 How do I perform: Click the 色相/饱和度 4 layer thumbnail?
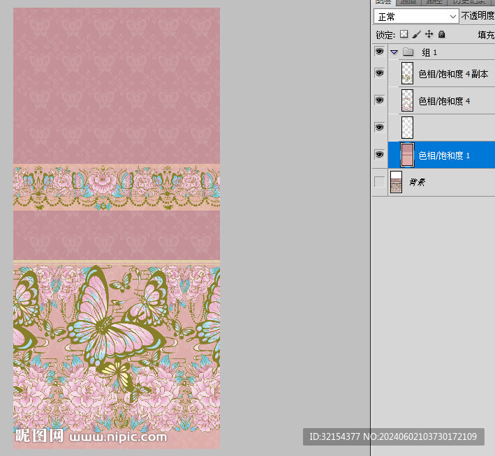click(x=407, y=100)
